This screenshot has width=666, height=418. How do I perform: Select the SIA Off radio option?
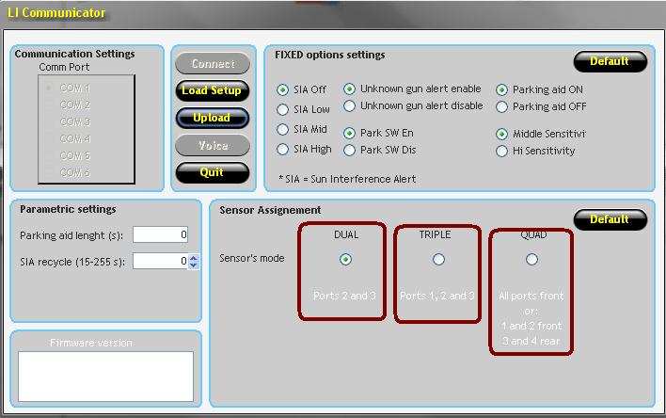tap(283, 90)
